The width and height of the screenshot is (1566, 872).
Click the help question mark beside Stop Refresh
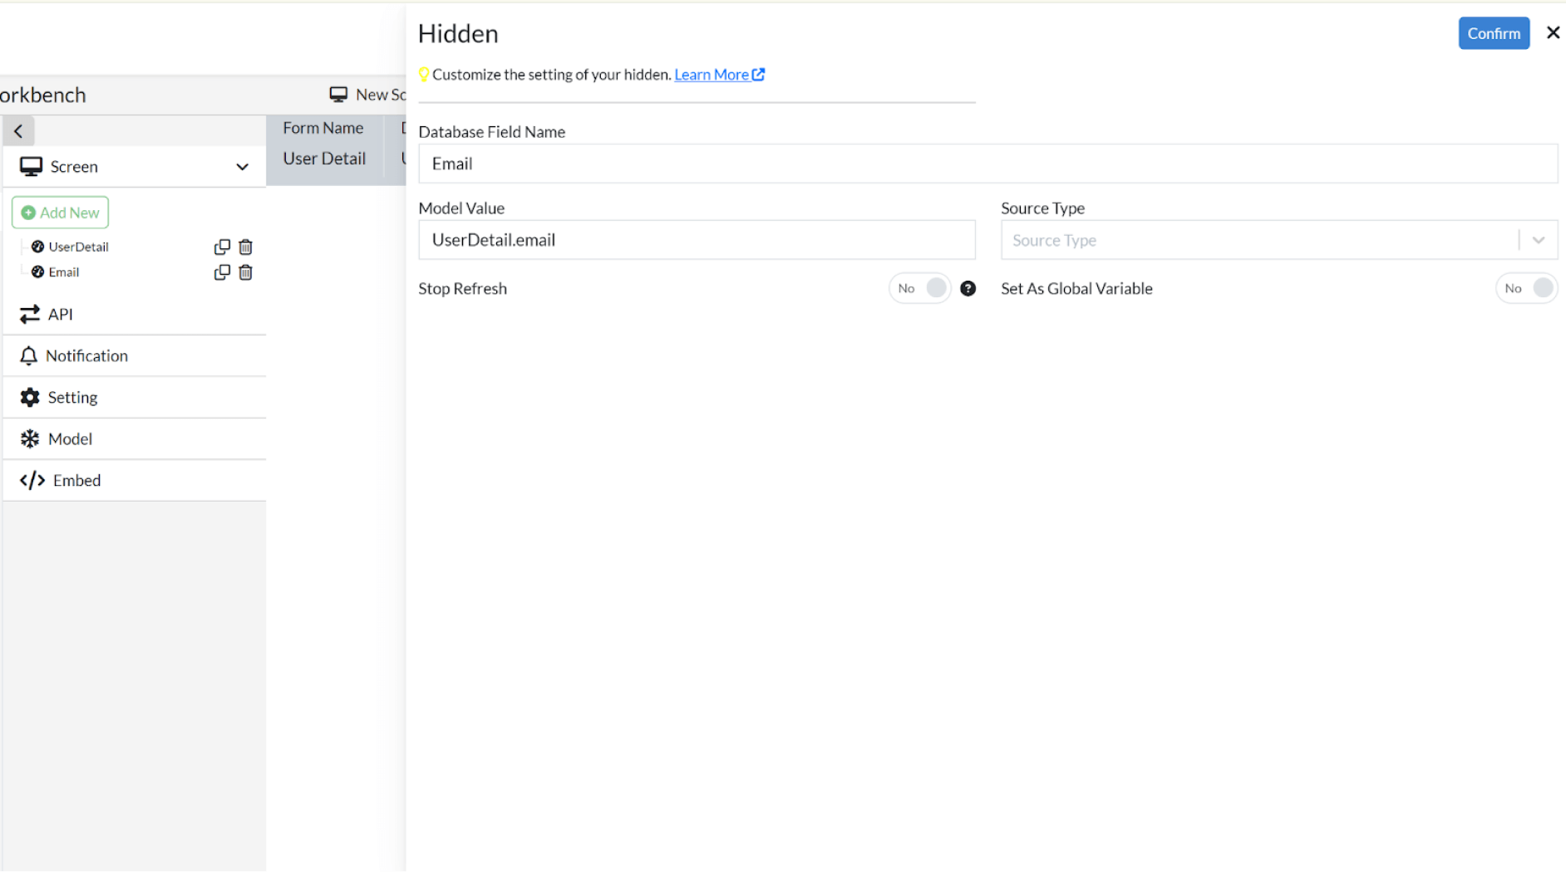[x=968, y=288]
